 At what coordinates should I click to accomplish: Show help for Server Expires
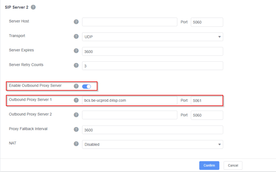[76, 51]
